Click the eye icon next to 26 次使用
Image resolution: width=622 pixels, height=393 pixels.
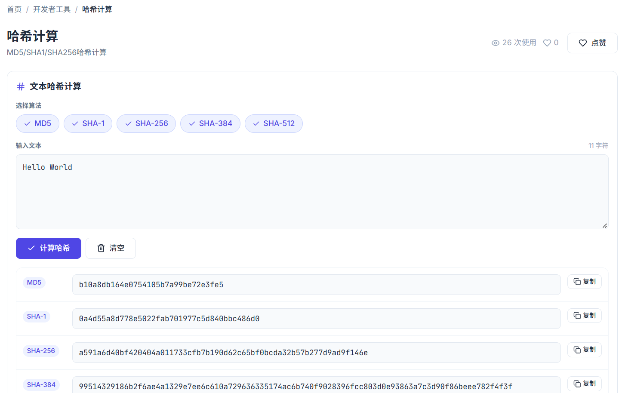496,43
